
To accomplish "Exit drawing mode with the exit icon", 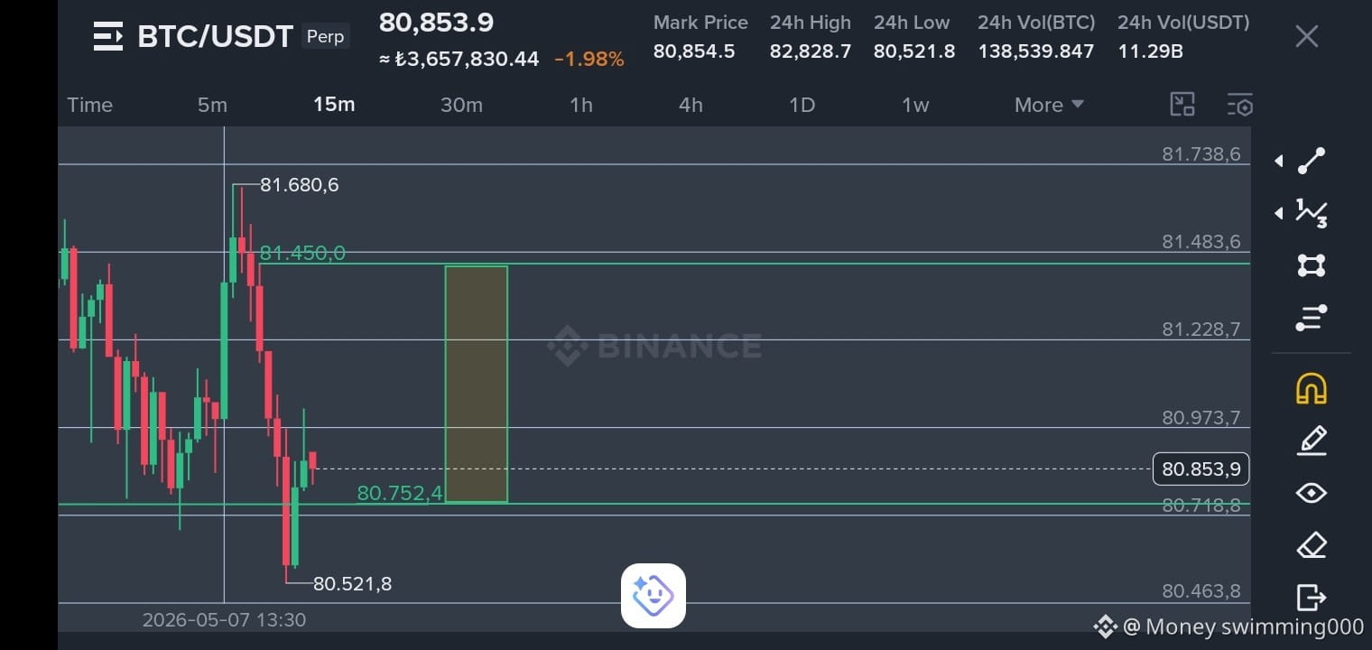I will [x=1311, y=597].
